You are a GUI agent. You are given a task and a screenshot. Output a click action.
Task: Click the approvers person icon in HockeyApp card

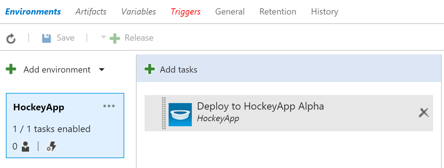25,147
